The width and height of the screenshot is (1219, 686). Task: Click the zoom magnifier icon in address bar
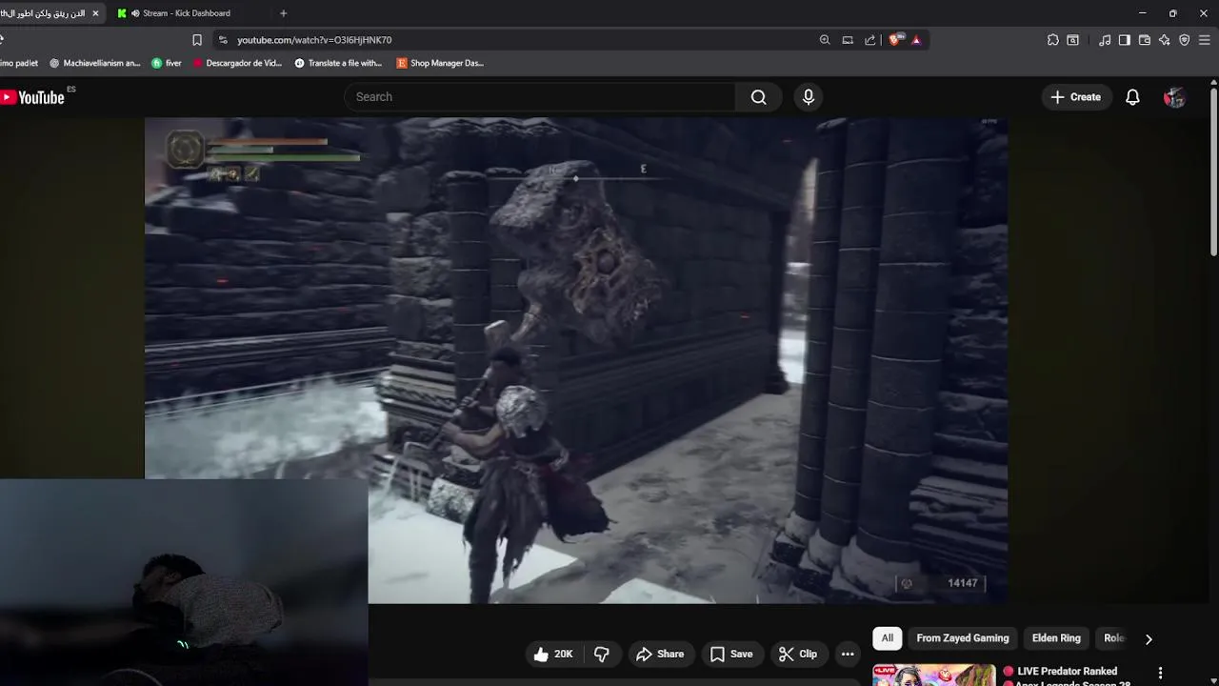[x=825, y=40]
